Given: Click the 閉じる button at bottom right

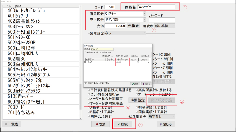Looking at the screenshot, I should (166, 124).
